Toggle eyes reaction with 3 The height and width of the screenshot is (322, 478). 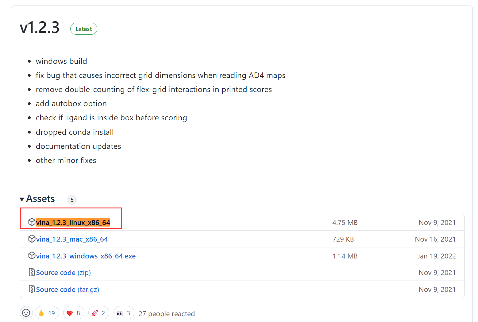tap(124, 313)
